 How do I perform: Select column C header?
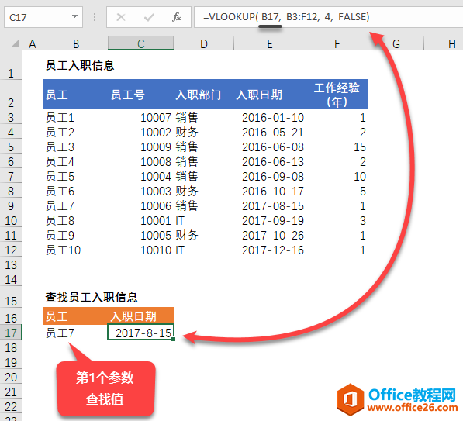click(141, 44)
